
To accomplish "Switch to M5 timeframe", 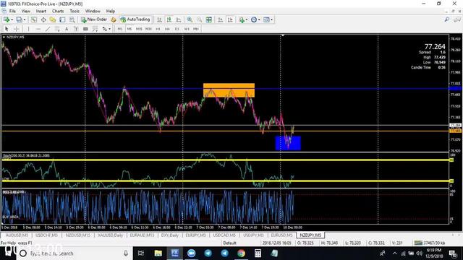I will (129, 29).
